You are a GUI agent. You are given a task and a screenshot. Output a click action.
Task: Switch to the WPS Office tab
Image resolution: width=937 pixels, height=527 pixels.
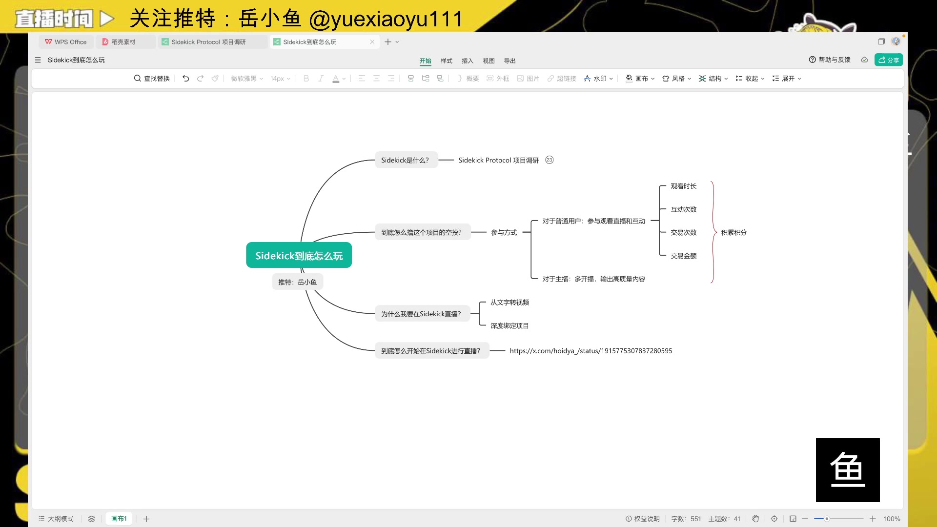[66, 42]
